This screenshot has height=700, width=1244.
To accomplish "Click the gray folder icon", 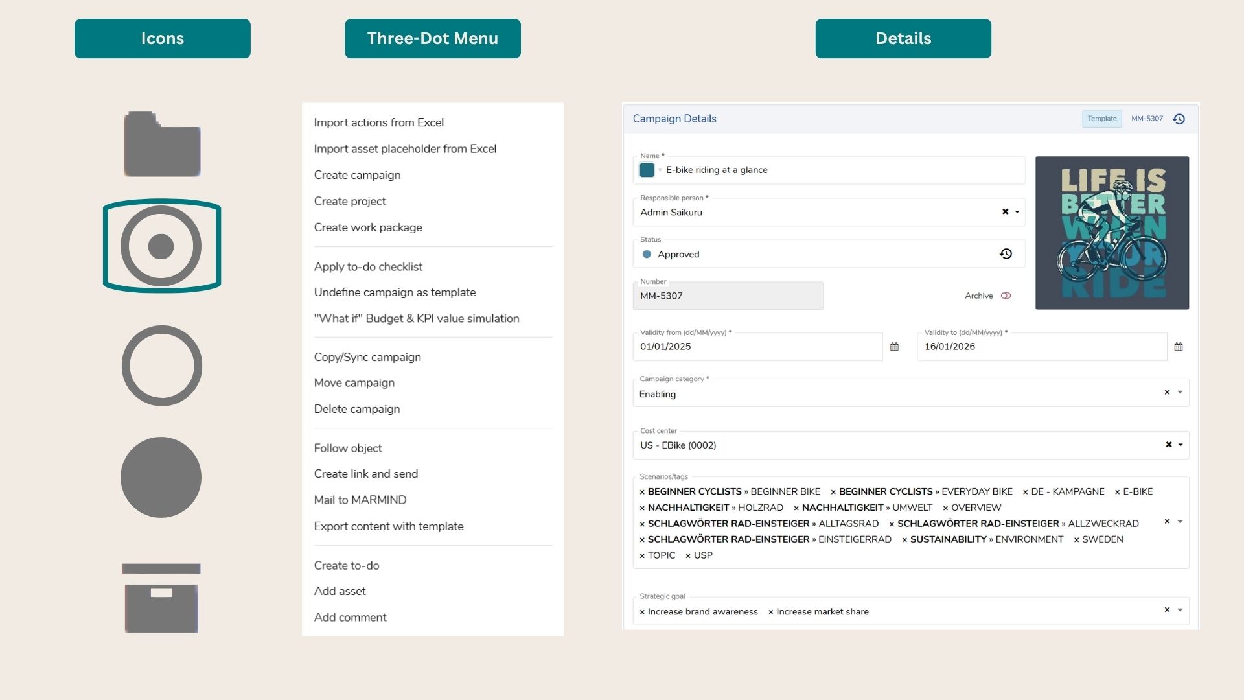I will [x=162, y=144].
